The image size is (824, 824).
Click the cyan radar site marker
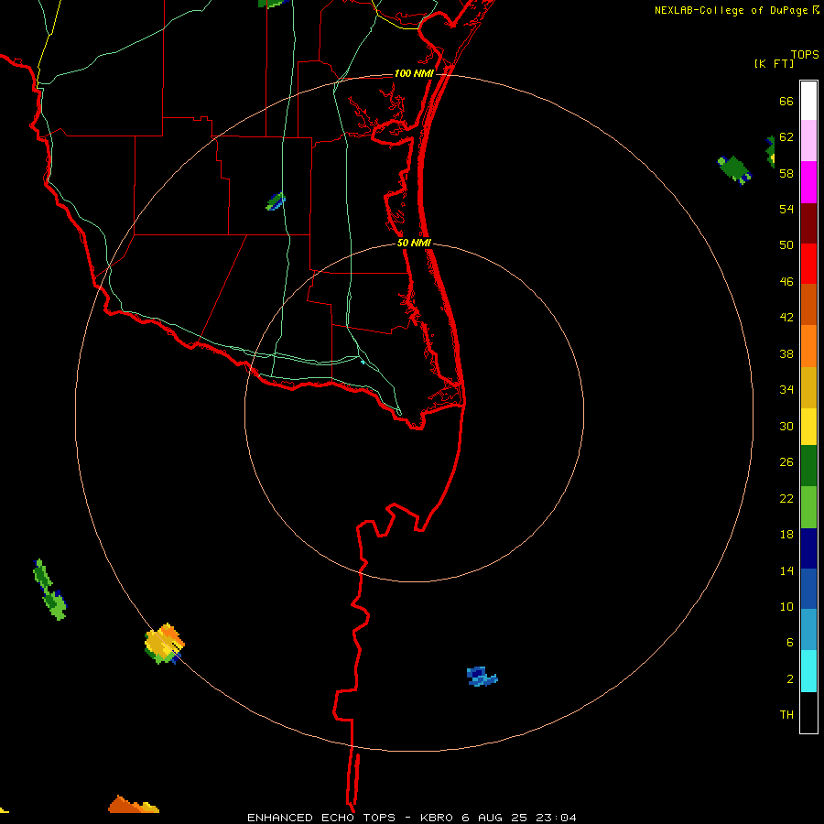click(362, 362)
